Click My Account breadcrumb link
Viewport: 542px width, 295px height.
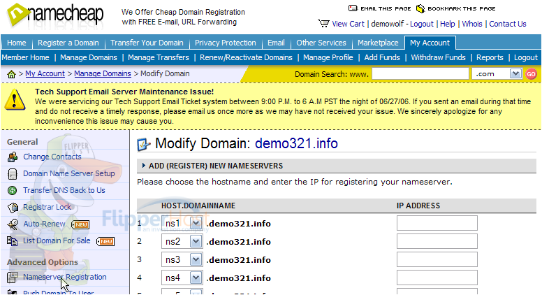pyautogui.click(x=45, y=73)
